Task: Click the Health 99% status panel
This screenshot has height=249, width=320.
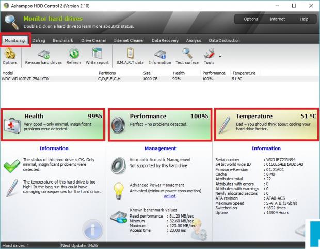Action: tap(53, 124)
